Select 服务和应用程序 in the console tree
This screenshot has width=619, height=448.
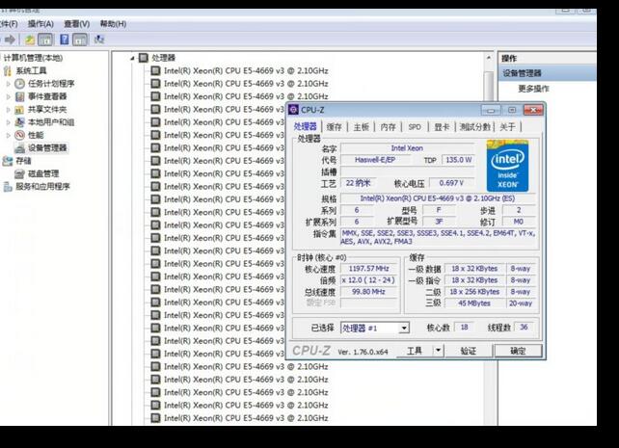click(x=42, y=187)
